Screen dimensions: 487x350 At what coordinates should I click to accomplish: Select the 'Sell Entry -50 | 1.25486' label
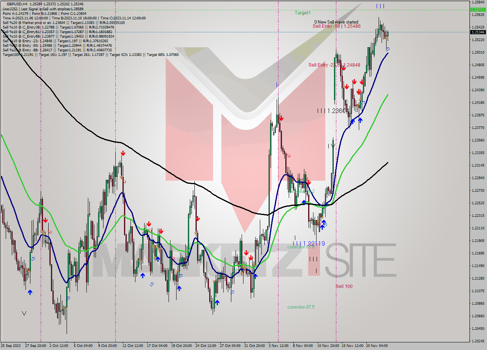337,26
